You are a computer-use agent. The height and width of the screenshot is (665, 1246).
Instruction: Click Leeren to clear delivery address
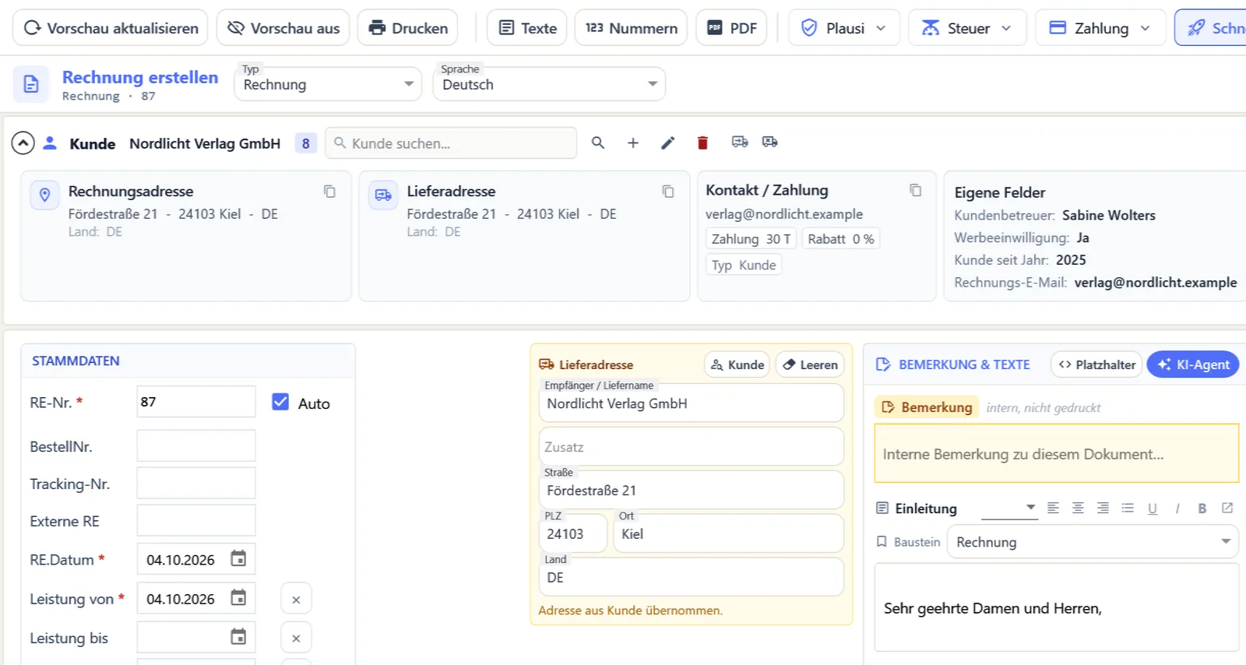pos(810,364)
